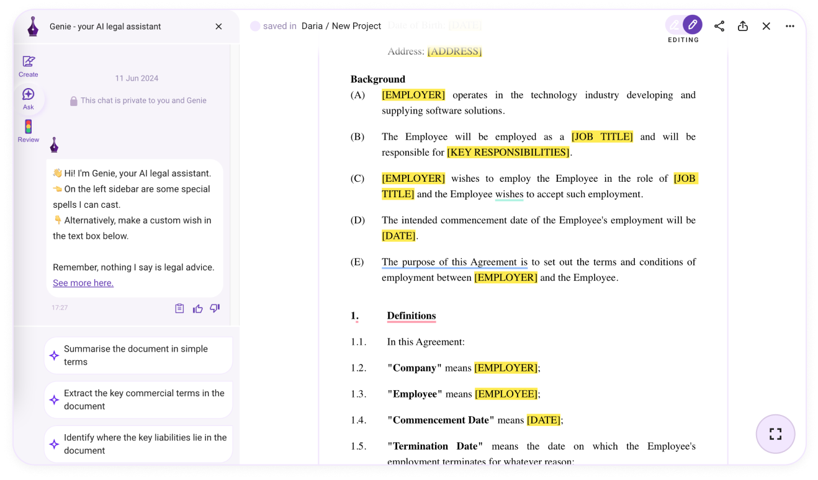The image size is (818, 480).
Task: Click [DATE] placeholder in Commencement Date definition
Action: [544, 420]
